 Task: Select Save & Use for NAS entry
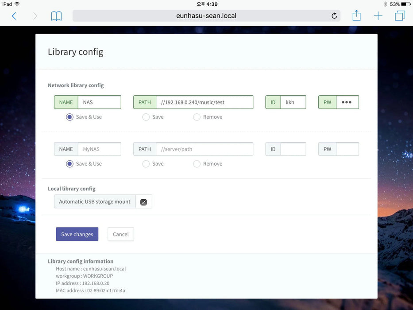pos(69,117)
